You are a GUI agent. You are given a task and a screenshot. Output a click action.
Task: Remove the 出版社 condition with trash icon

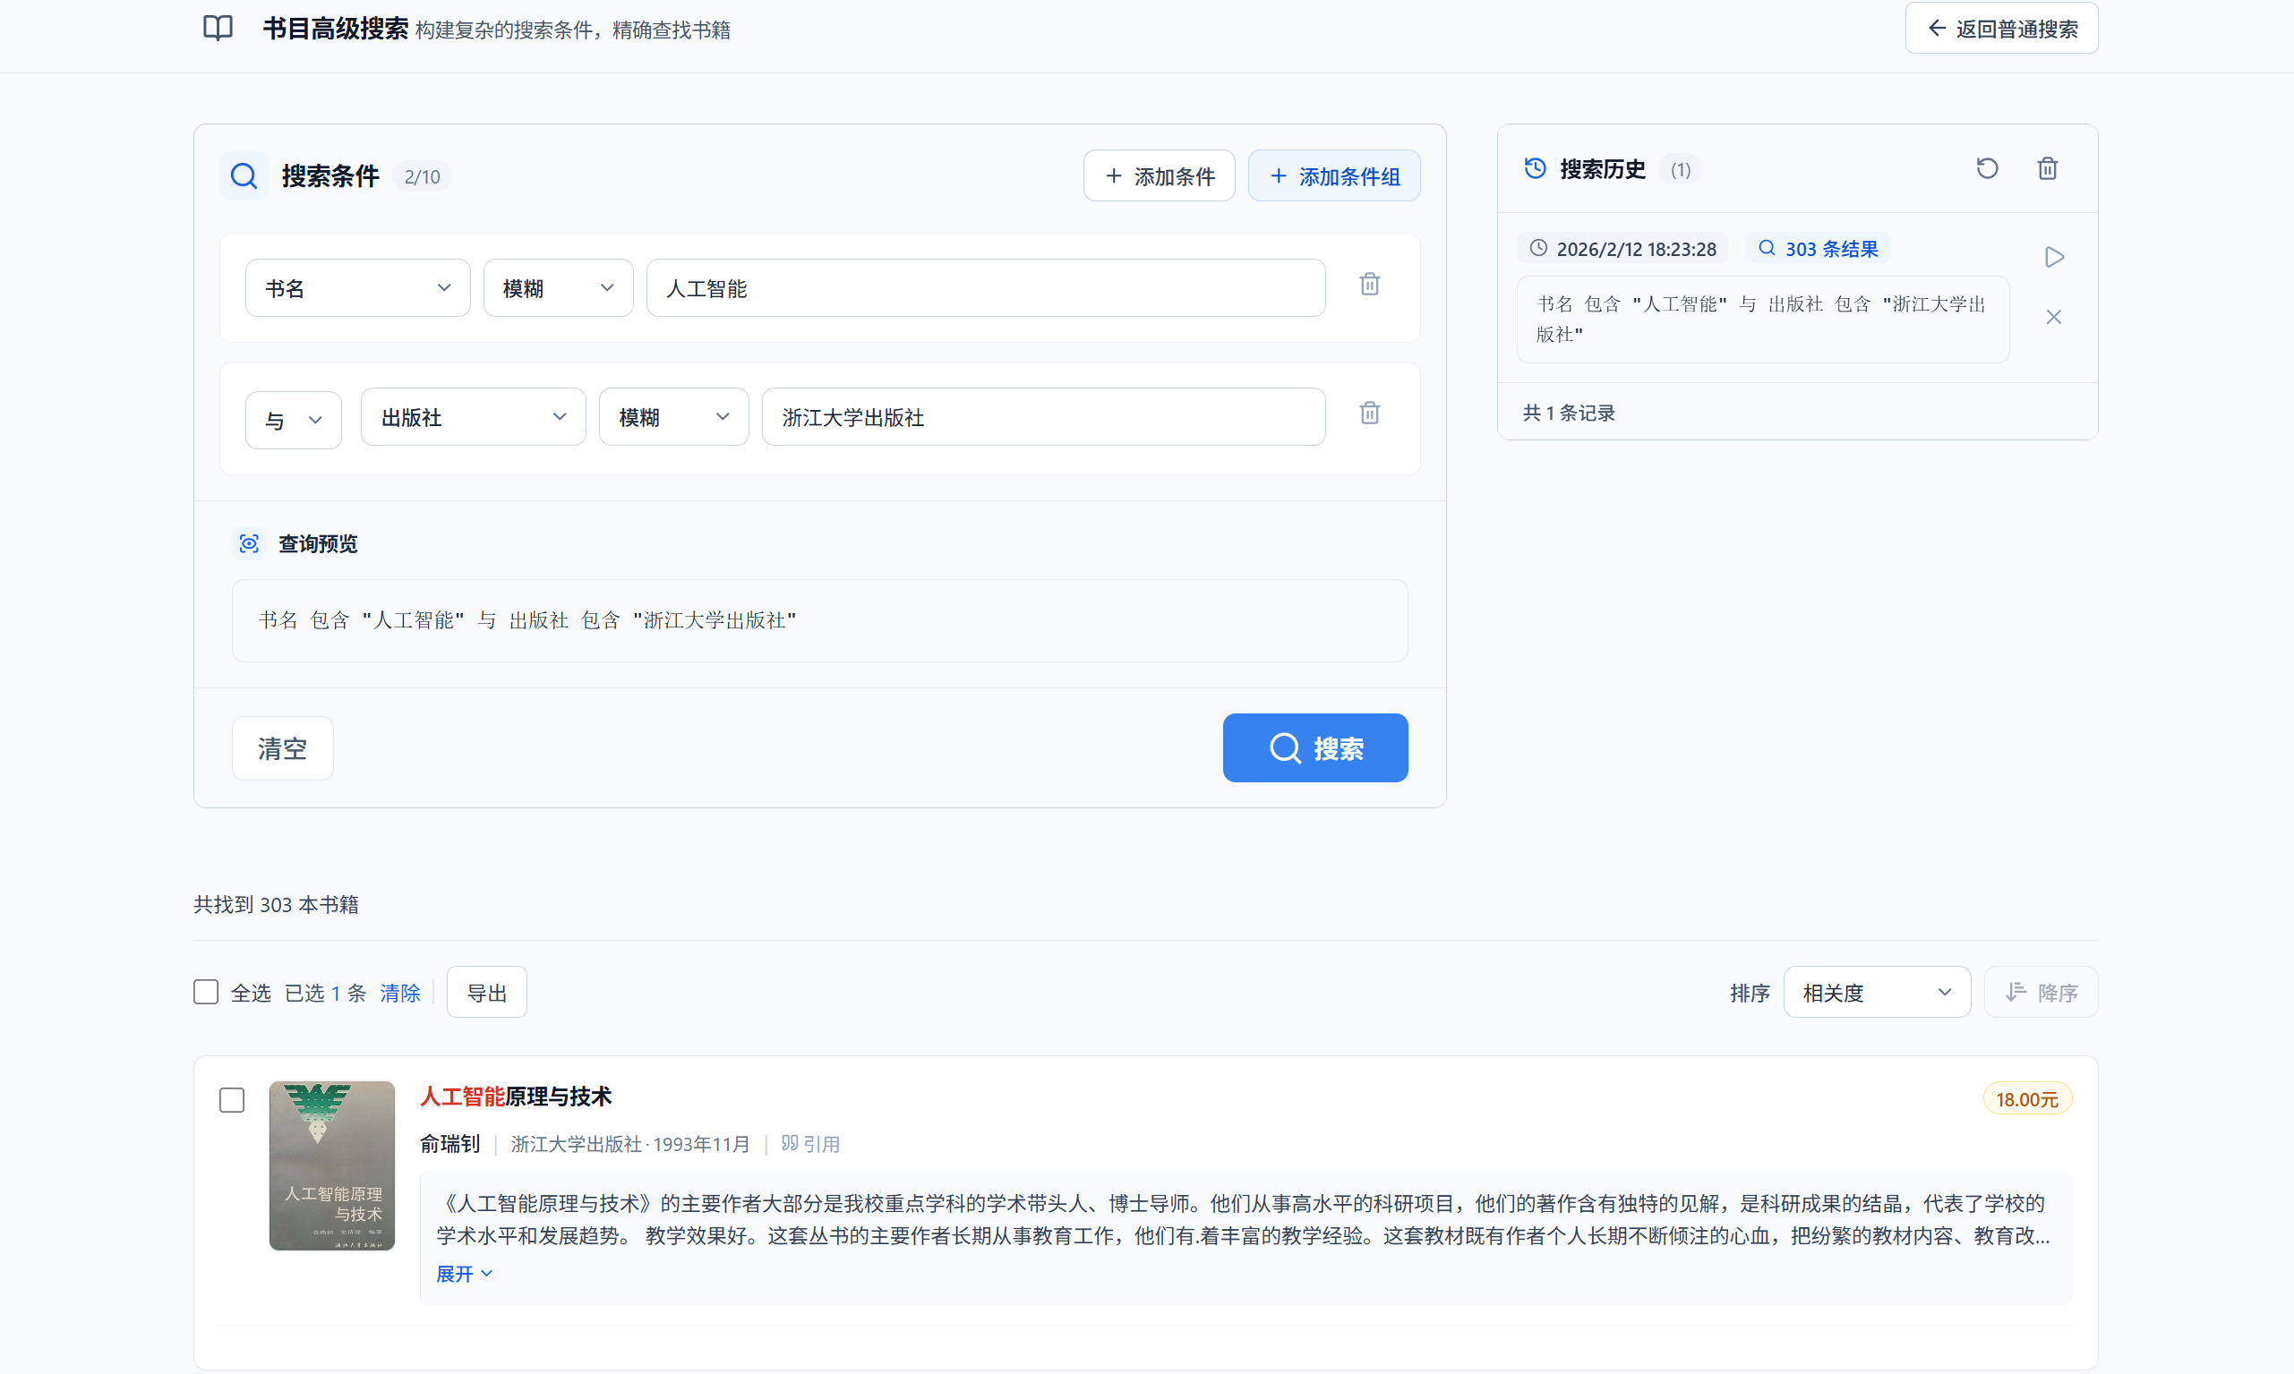click(1369, 413)
